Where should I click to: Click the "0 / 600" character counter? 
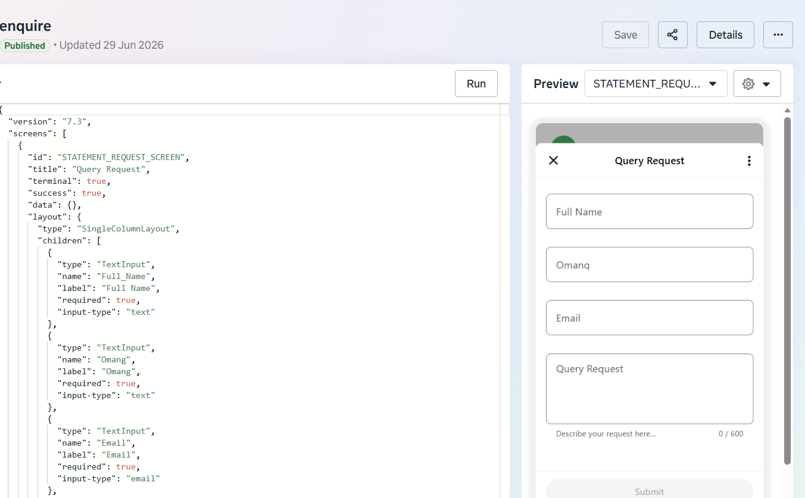click(731, 434)
